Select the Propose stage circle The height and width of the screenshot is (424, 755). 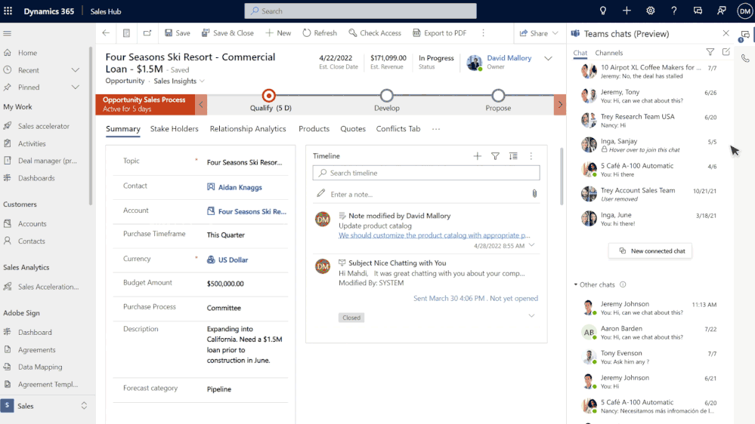point(498,96)
